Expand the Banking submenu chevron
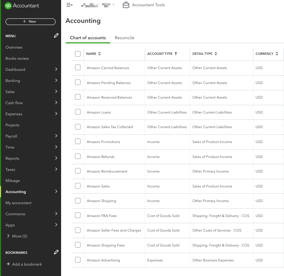The image size is (284, 276). 56,80
